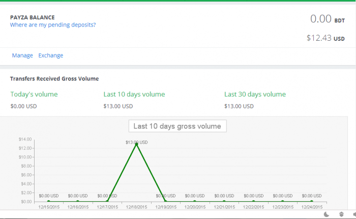Click the $13.00 USD value under Last 30 days volume
This screenshot has width=356, height=219.
pos(239,106)
